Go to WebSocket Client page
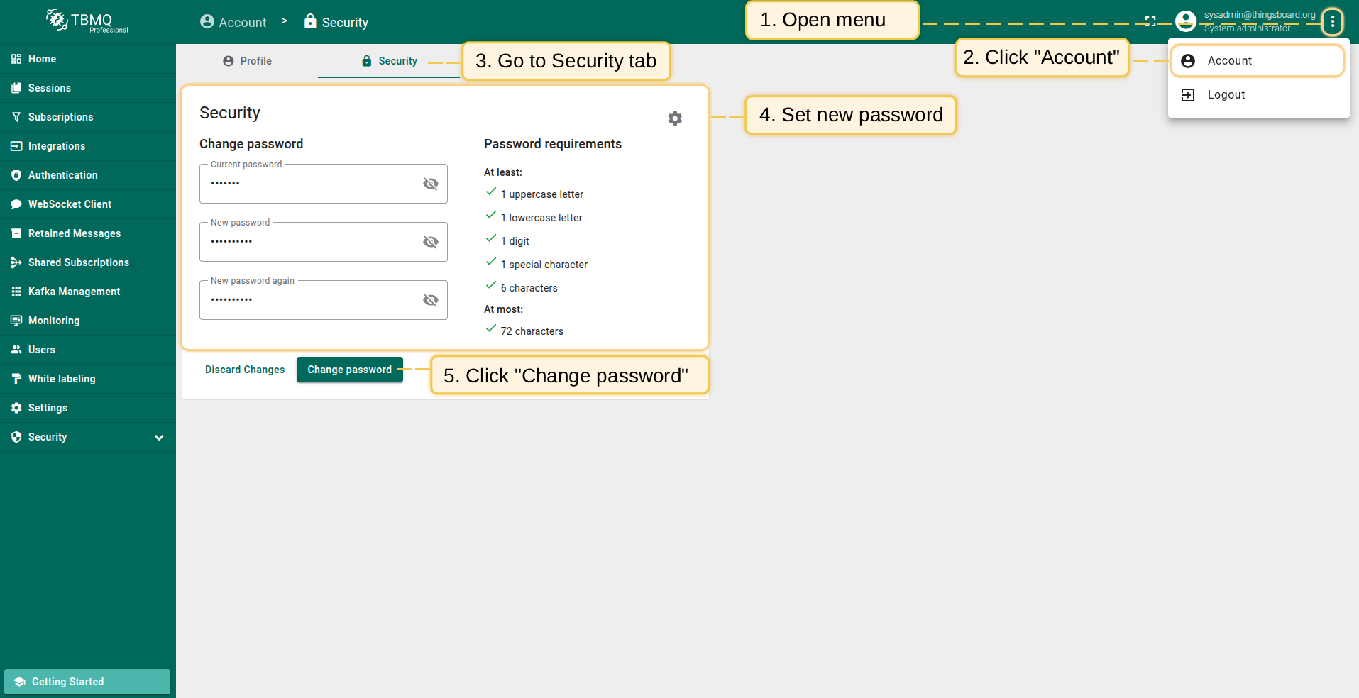Image resolution: width=1359 pixels, height=698 pixels. tap(70, 204)
